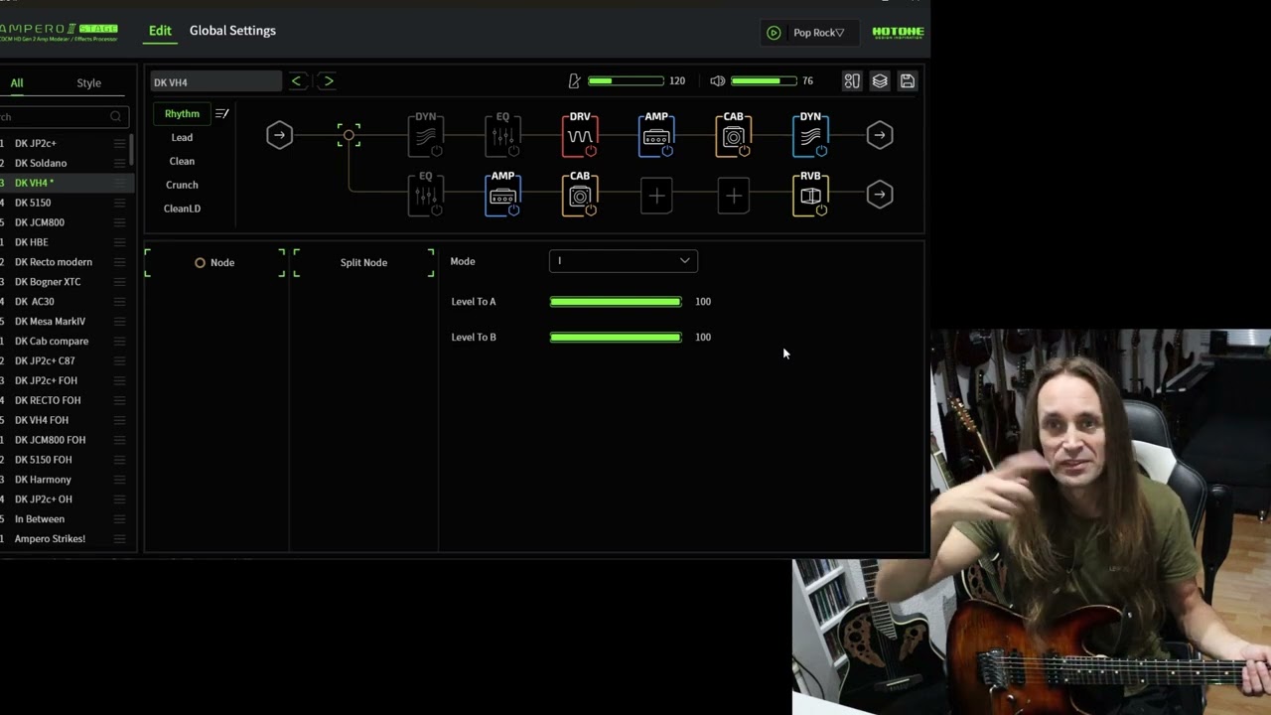Select the bottom chain CAB block

click(x=580, y=195)
